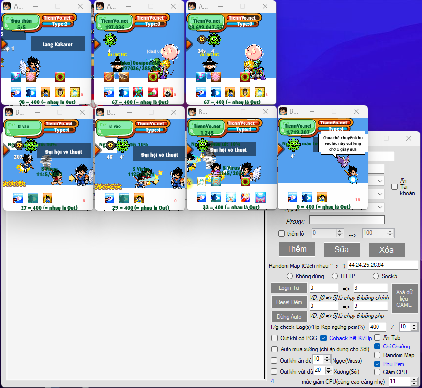Click the Làng Kakarot map label

tap(58, 44)
